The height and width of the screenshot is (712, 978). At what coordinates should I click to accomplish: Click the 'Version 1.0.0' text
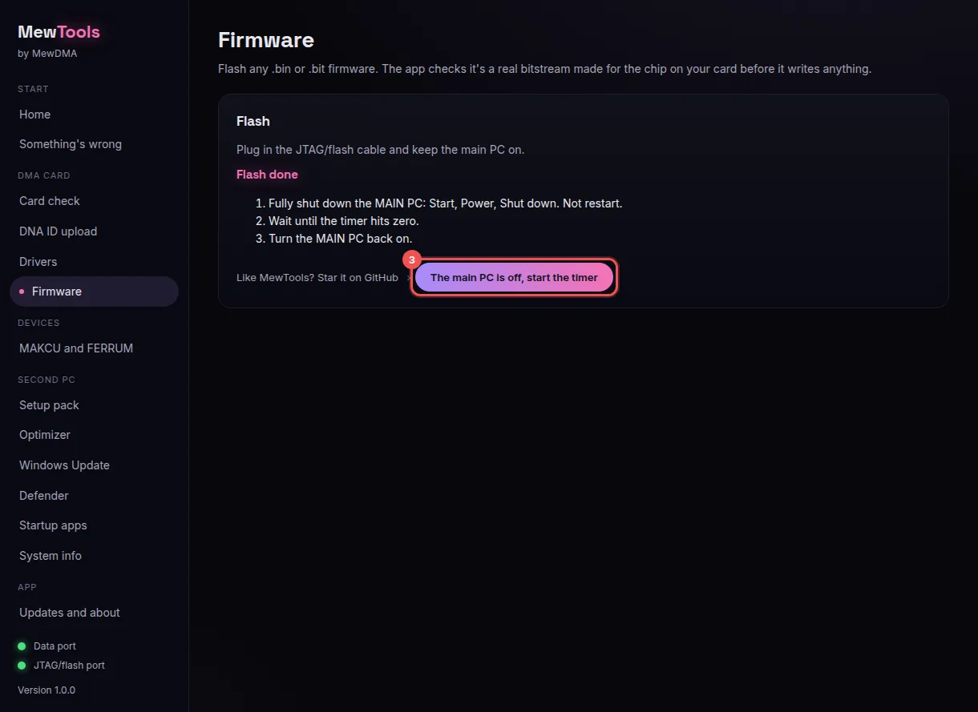coord(46,690)
